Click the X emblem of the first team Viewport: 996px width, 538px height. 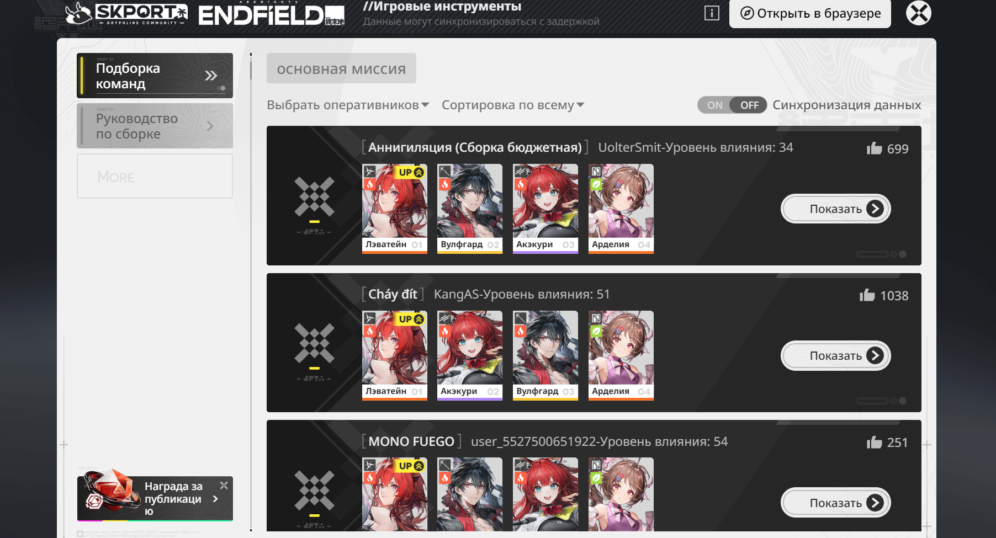point(314,196)
